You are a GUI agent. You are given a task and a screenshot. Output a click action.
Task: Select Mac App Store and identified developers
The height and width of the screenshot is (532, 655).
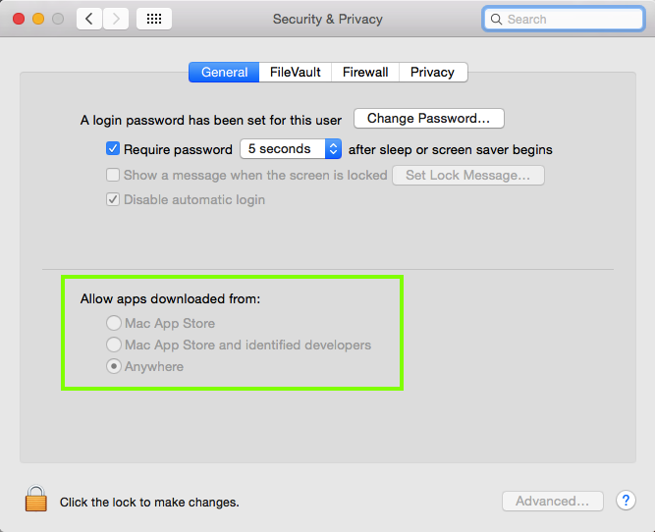114,345
